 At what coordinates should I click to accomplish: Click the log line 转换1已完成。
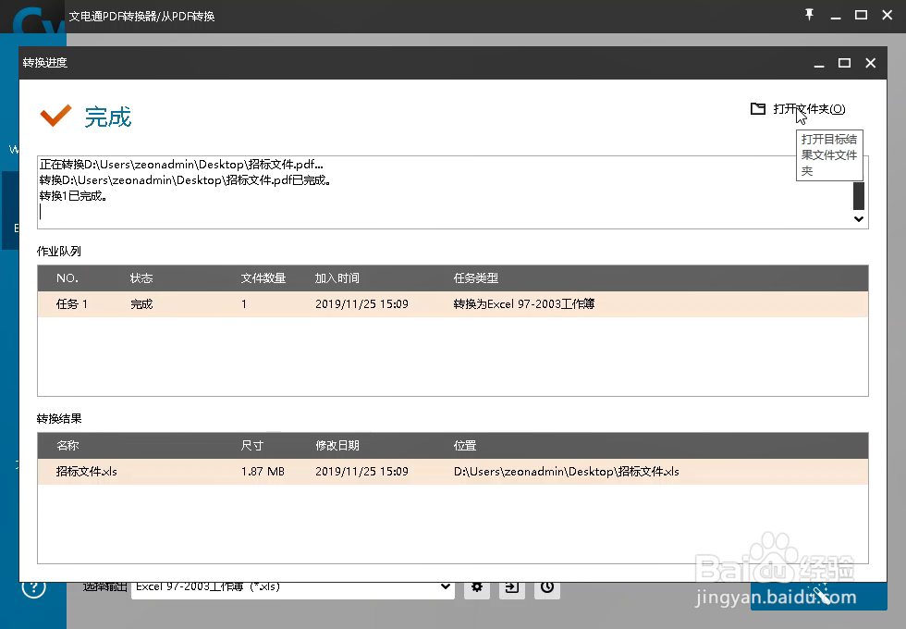tap(73, 196)
